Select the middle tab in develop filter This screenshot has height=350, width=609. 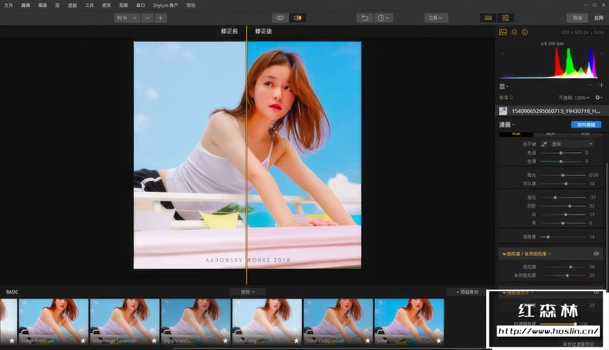pos(551,134)
